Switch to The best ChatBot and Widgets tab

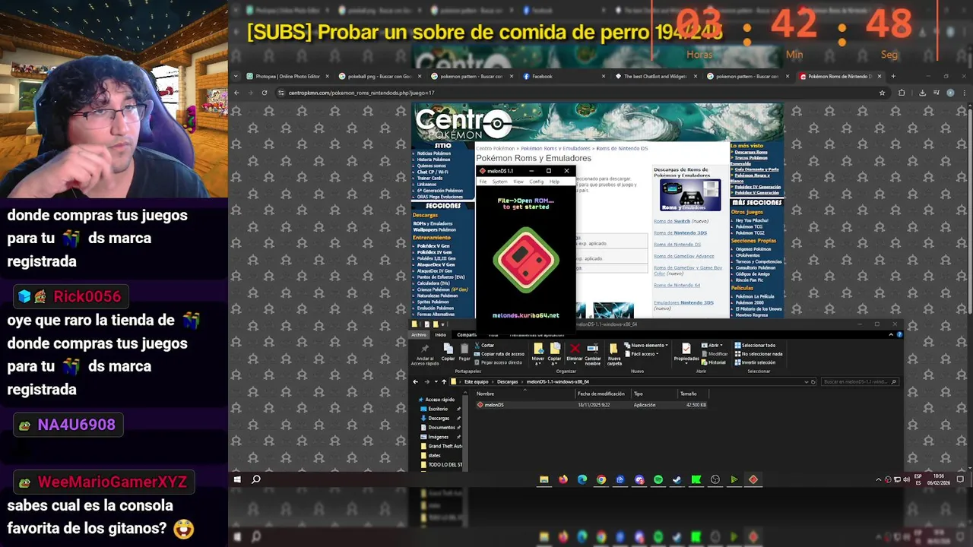(x=655, y=76)
